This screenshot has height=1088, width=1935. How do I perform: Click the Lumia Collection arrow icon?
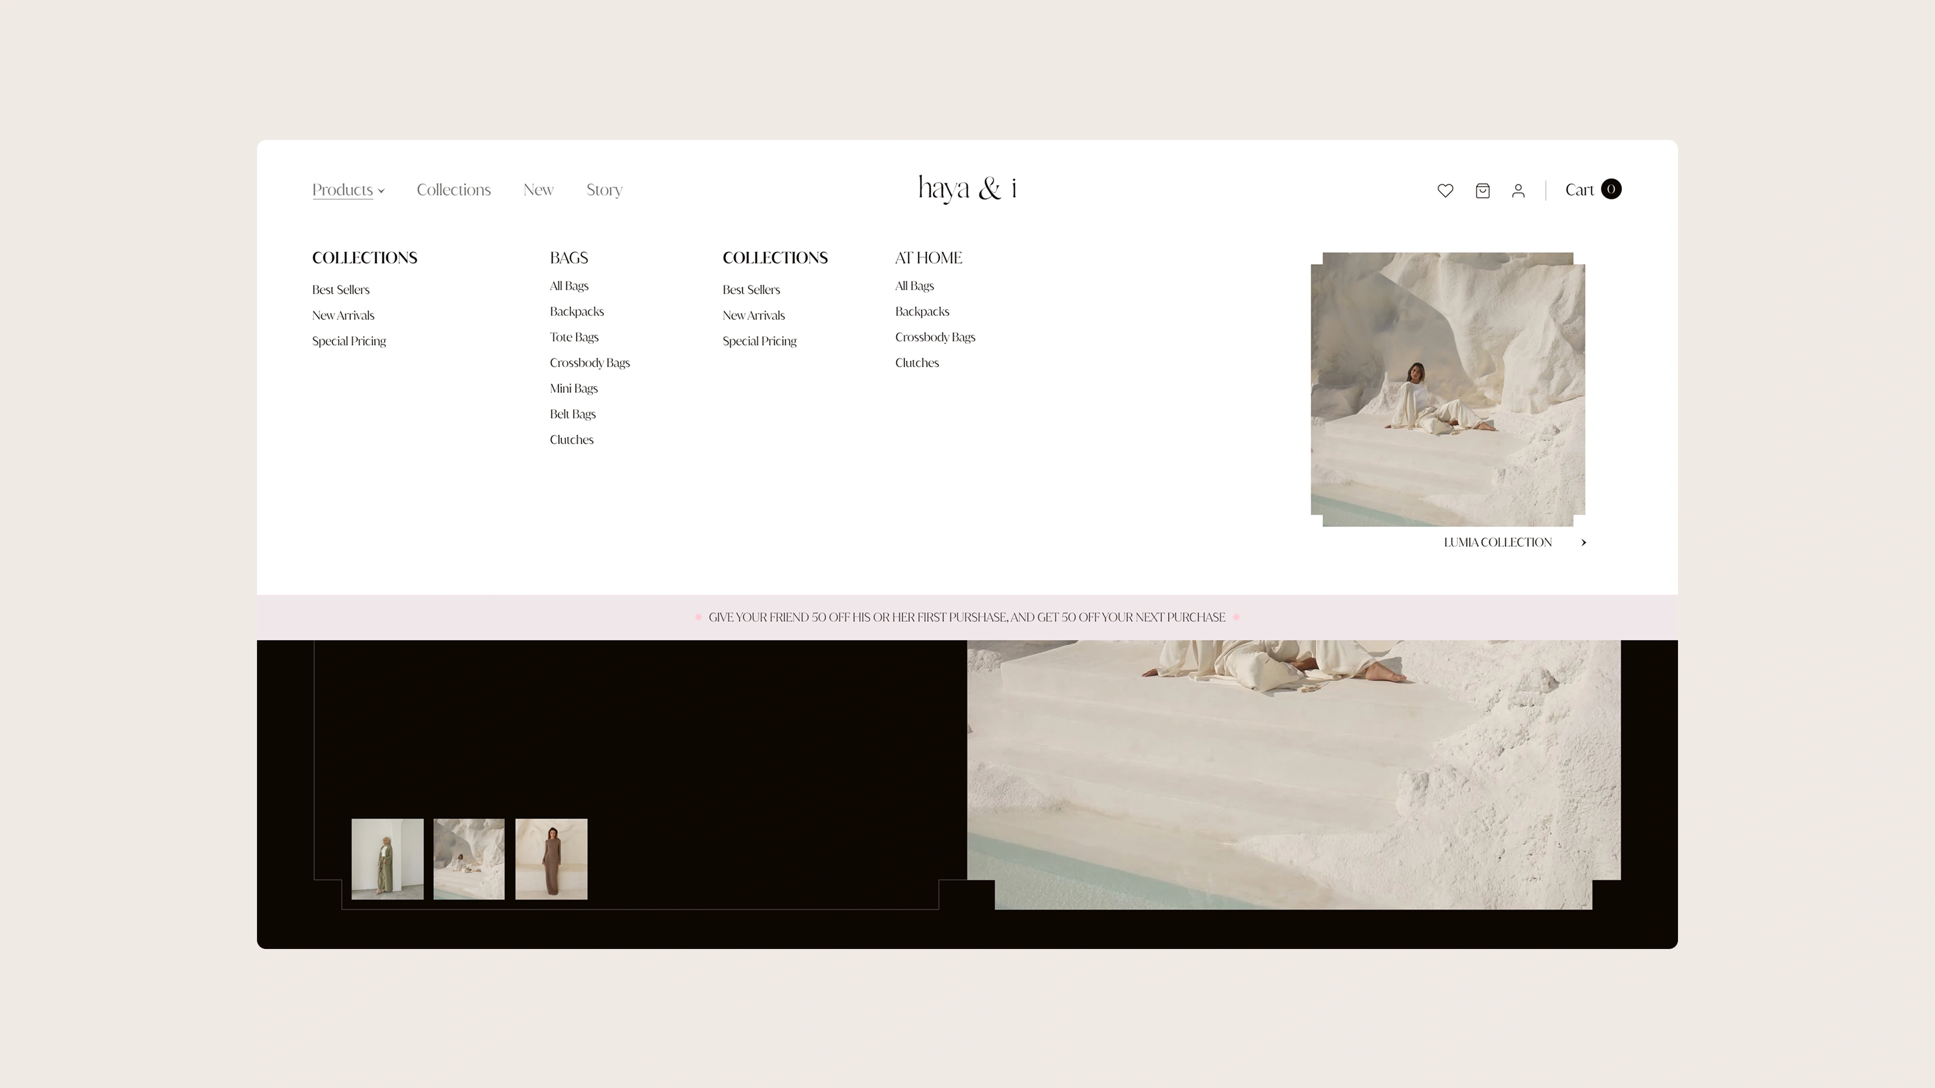(1583, 542)
